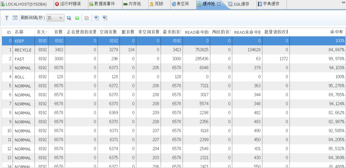Open the performance chart view icon
Image resolution: width=346 pixels, height=168 pixels.
pyautogui.click(x=87, y=18)
